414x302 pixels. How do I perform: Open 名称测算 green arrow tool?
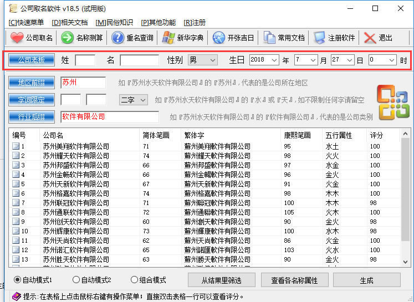(x=68, y=38)
